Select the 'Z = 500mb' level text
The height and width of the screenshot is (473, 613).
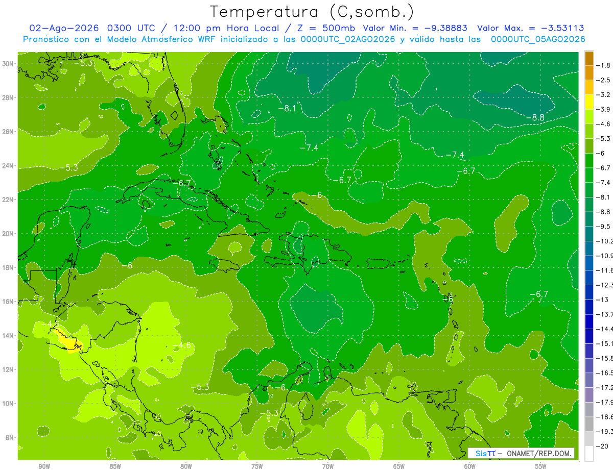(x=326, y=28)
